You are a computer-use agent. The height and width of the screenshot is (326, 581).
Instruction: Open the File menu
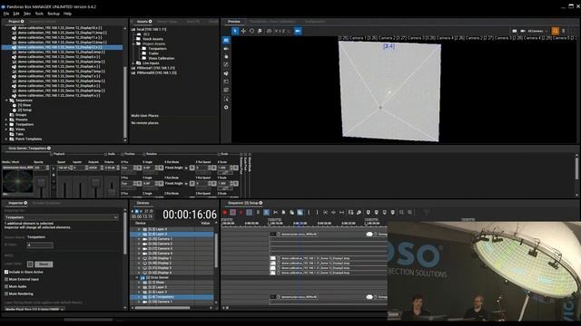pyautogui.click(x=6, y=14)
